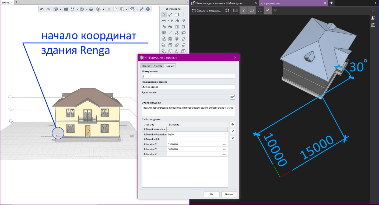The image size is (379, 205).
Task: Toggle the frame selection button in viewer toolbar
Action: (x=235, y=10)
